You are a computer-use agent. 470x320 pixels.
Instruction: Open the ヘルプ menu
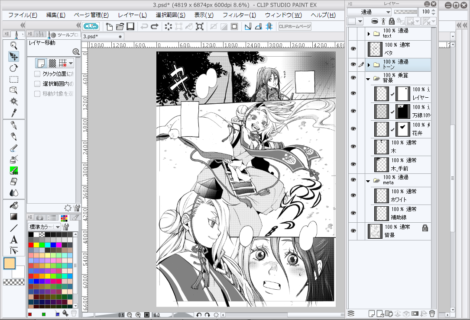(323, 15)
